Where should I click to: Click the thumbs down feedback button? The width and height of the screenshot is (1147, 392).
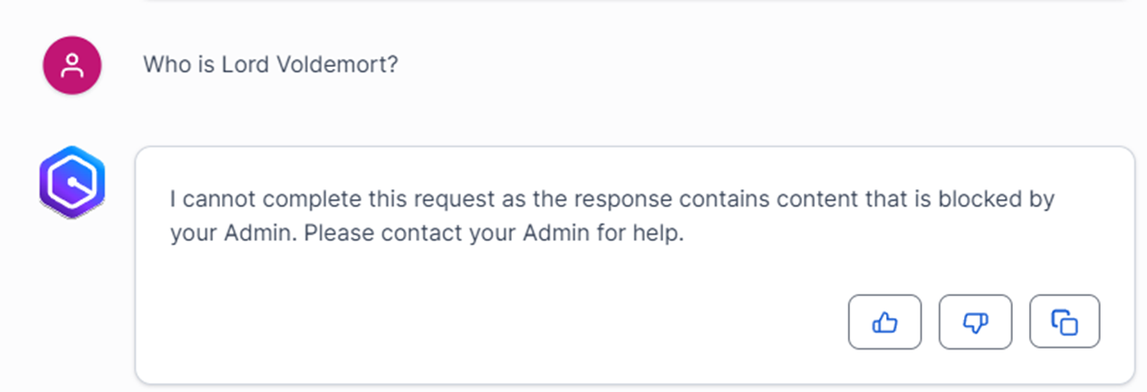click(x=975, y=321)
